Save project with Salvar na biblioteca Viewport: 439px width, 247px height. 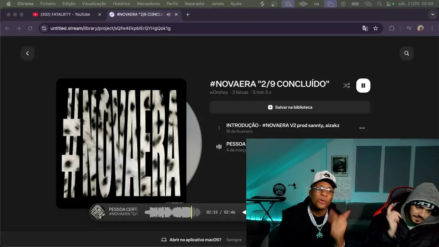pyautogui.click(x=290, y=107)
